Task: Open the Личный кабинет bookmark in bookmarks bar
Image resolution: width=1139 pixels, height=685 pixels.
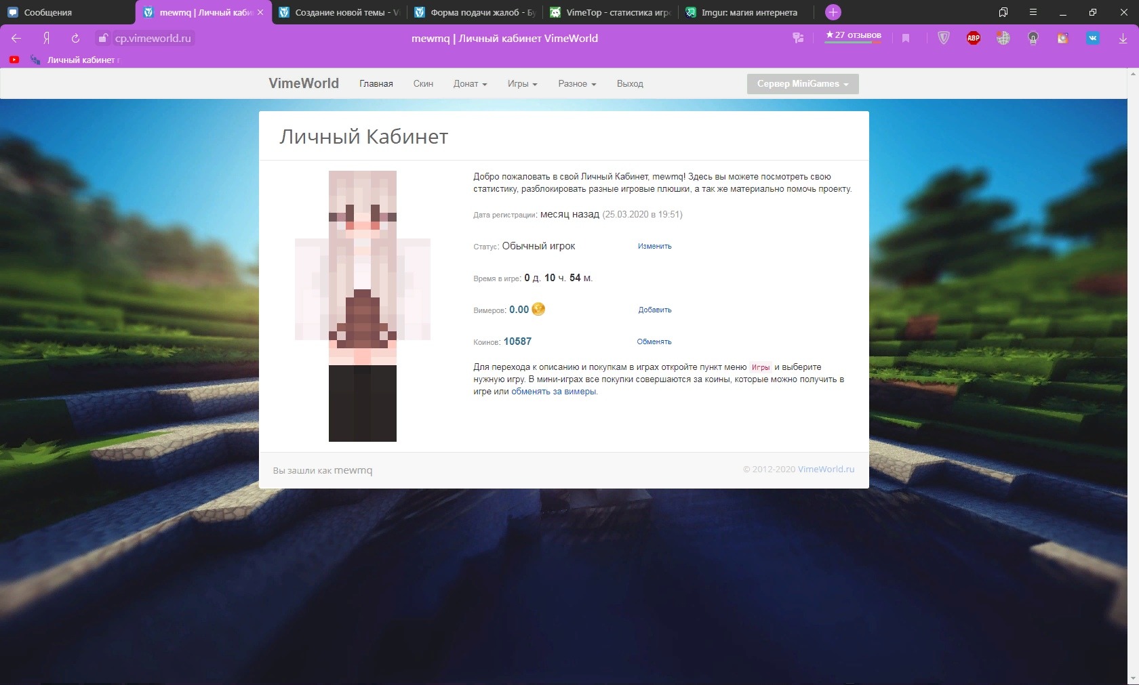Action: click(x=76, y=60)
